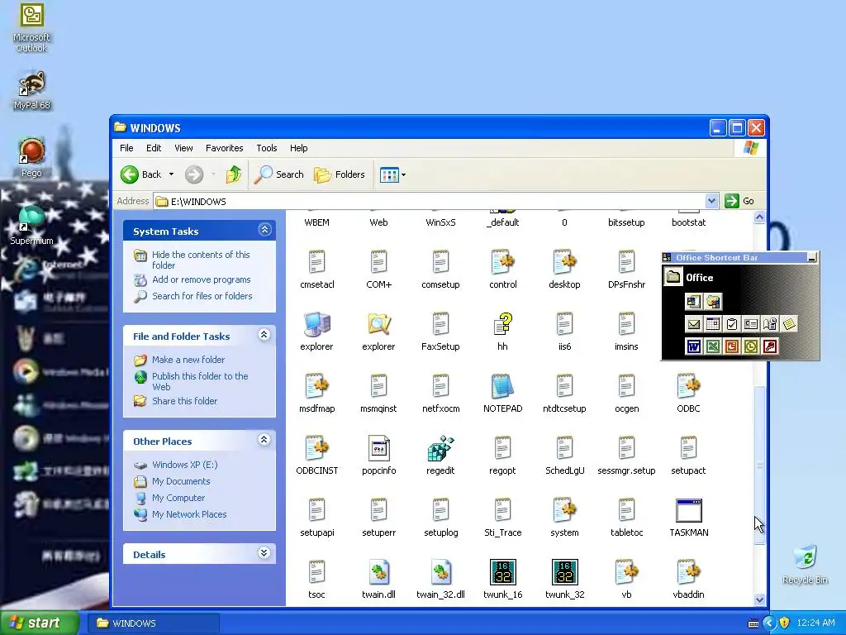Click the scroll up arrow in file list
Image resolution: width=846 pixels, height=635 pixels.
(760, 217)
